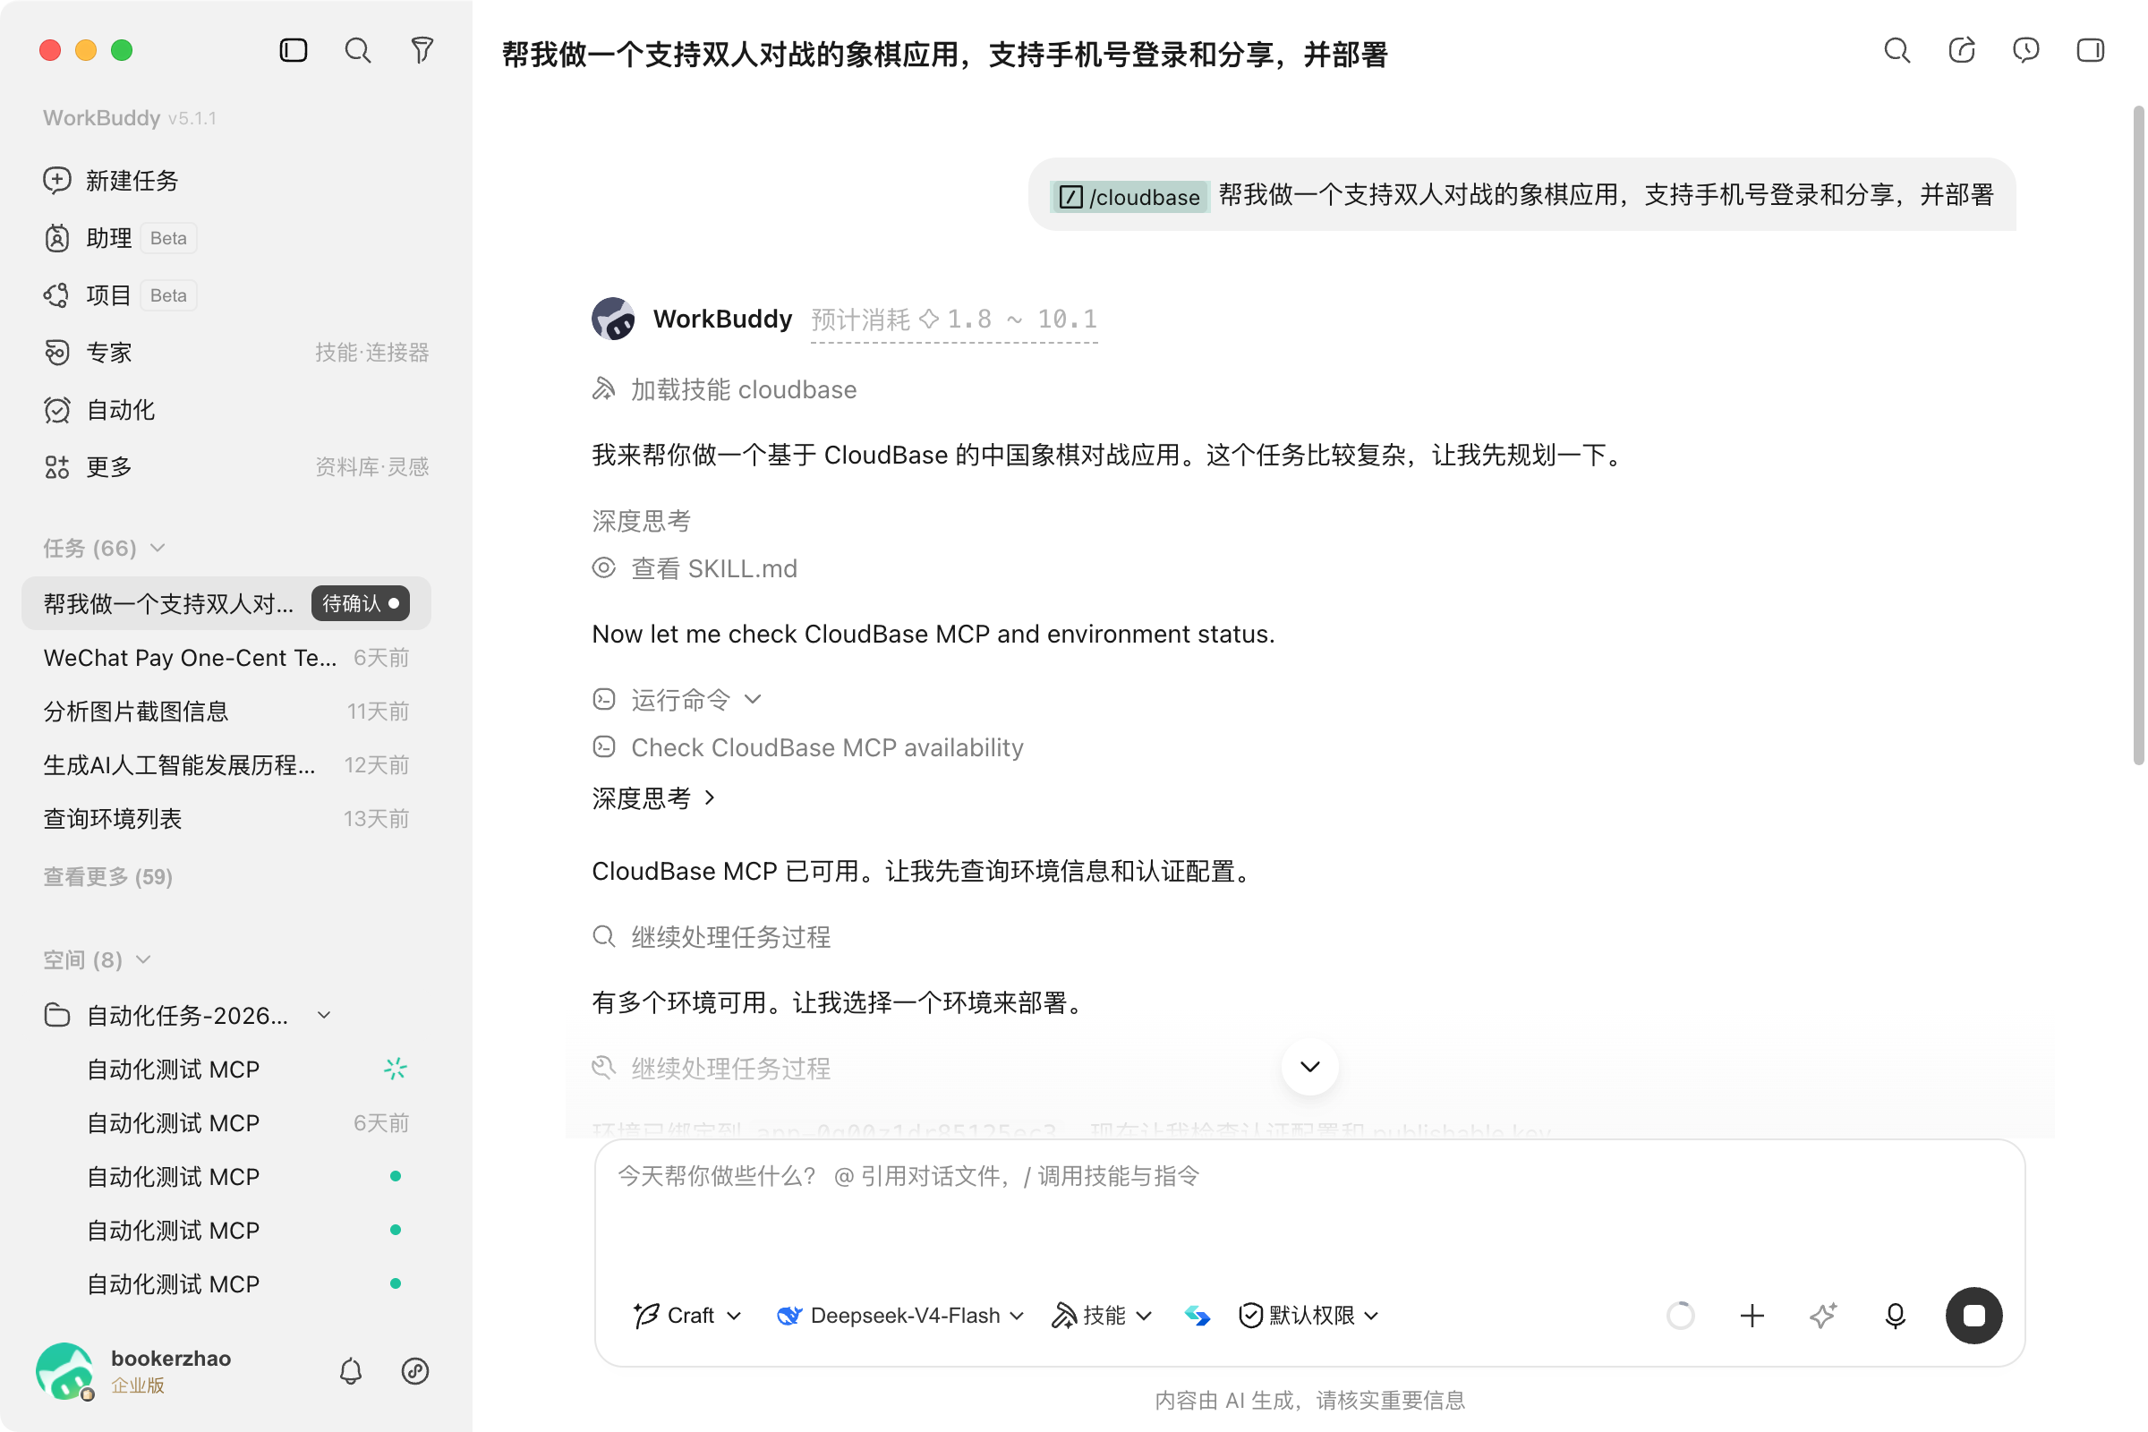Click Check CloudBase MCP availability step
This screenshot has width=2148, height=1432.
coord(807,747)
